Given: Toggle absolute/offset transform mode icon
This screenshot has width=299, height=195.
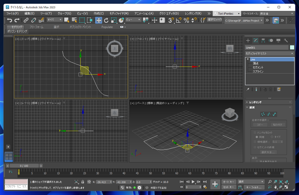Looking at the screenshot, I should click(89, 182).
